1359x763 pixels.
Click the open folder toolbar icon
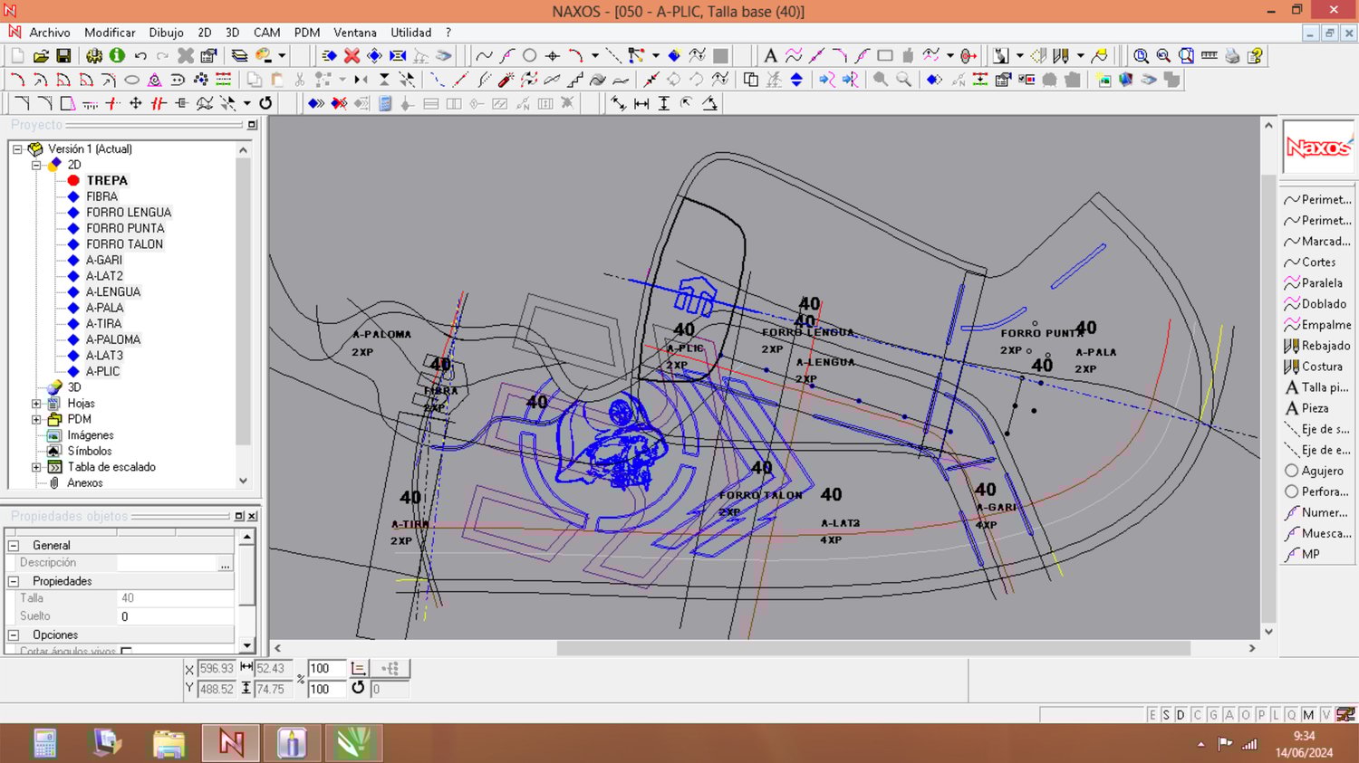pyautogui.click(x=41, y=56)
